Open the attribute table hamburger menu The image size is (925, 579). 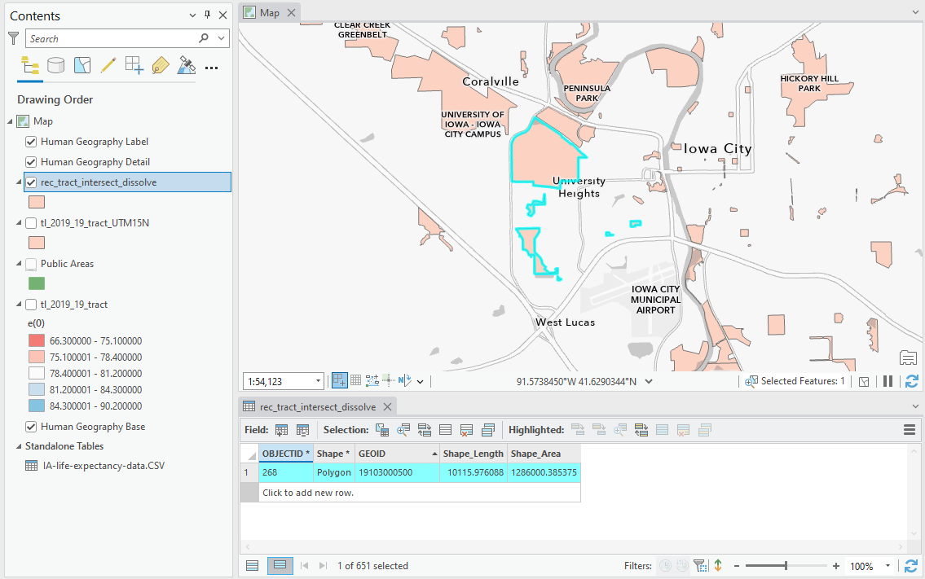pos(910,430)
